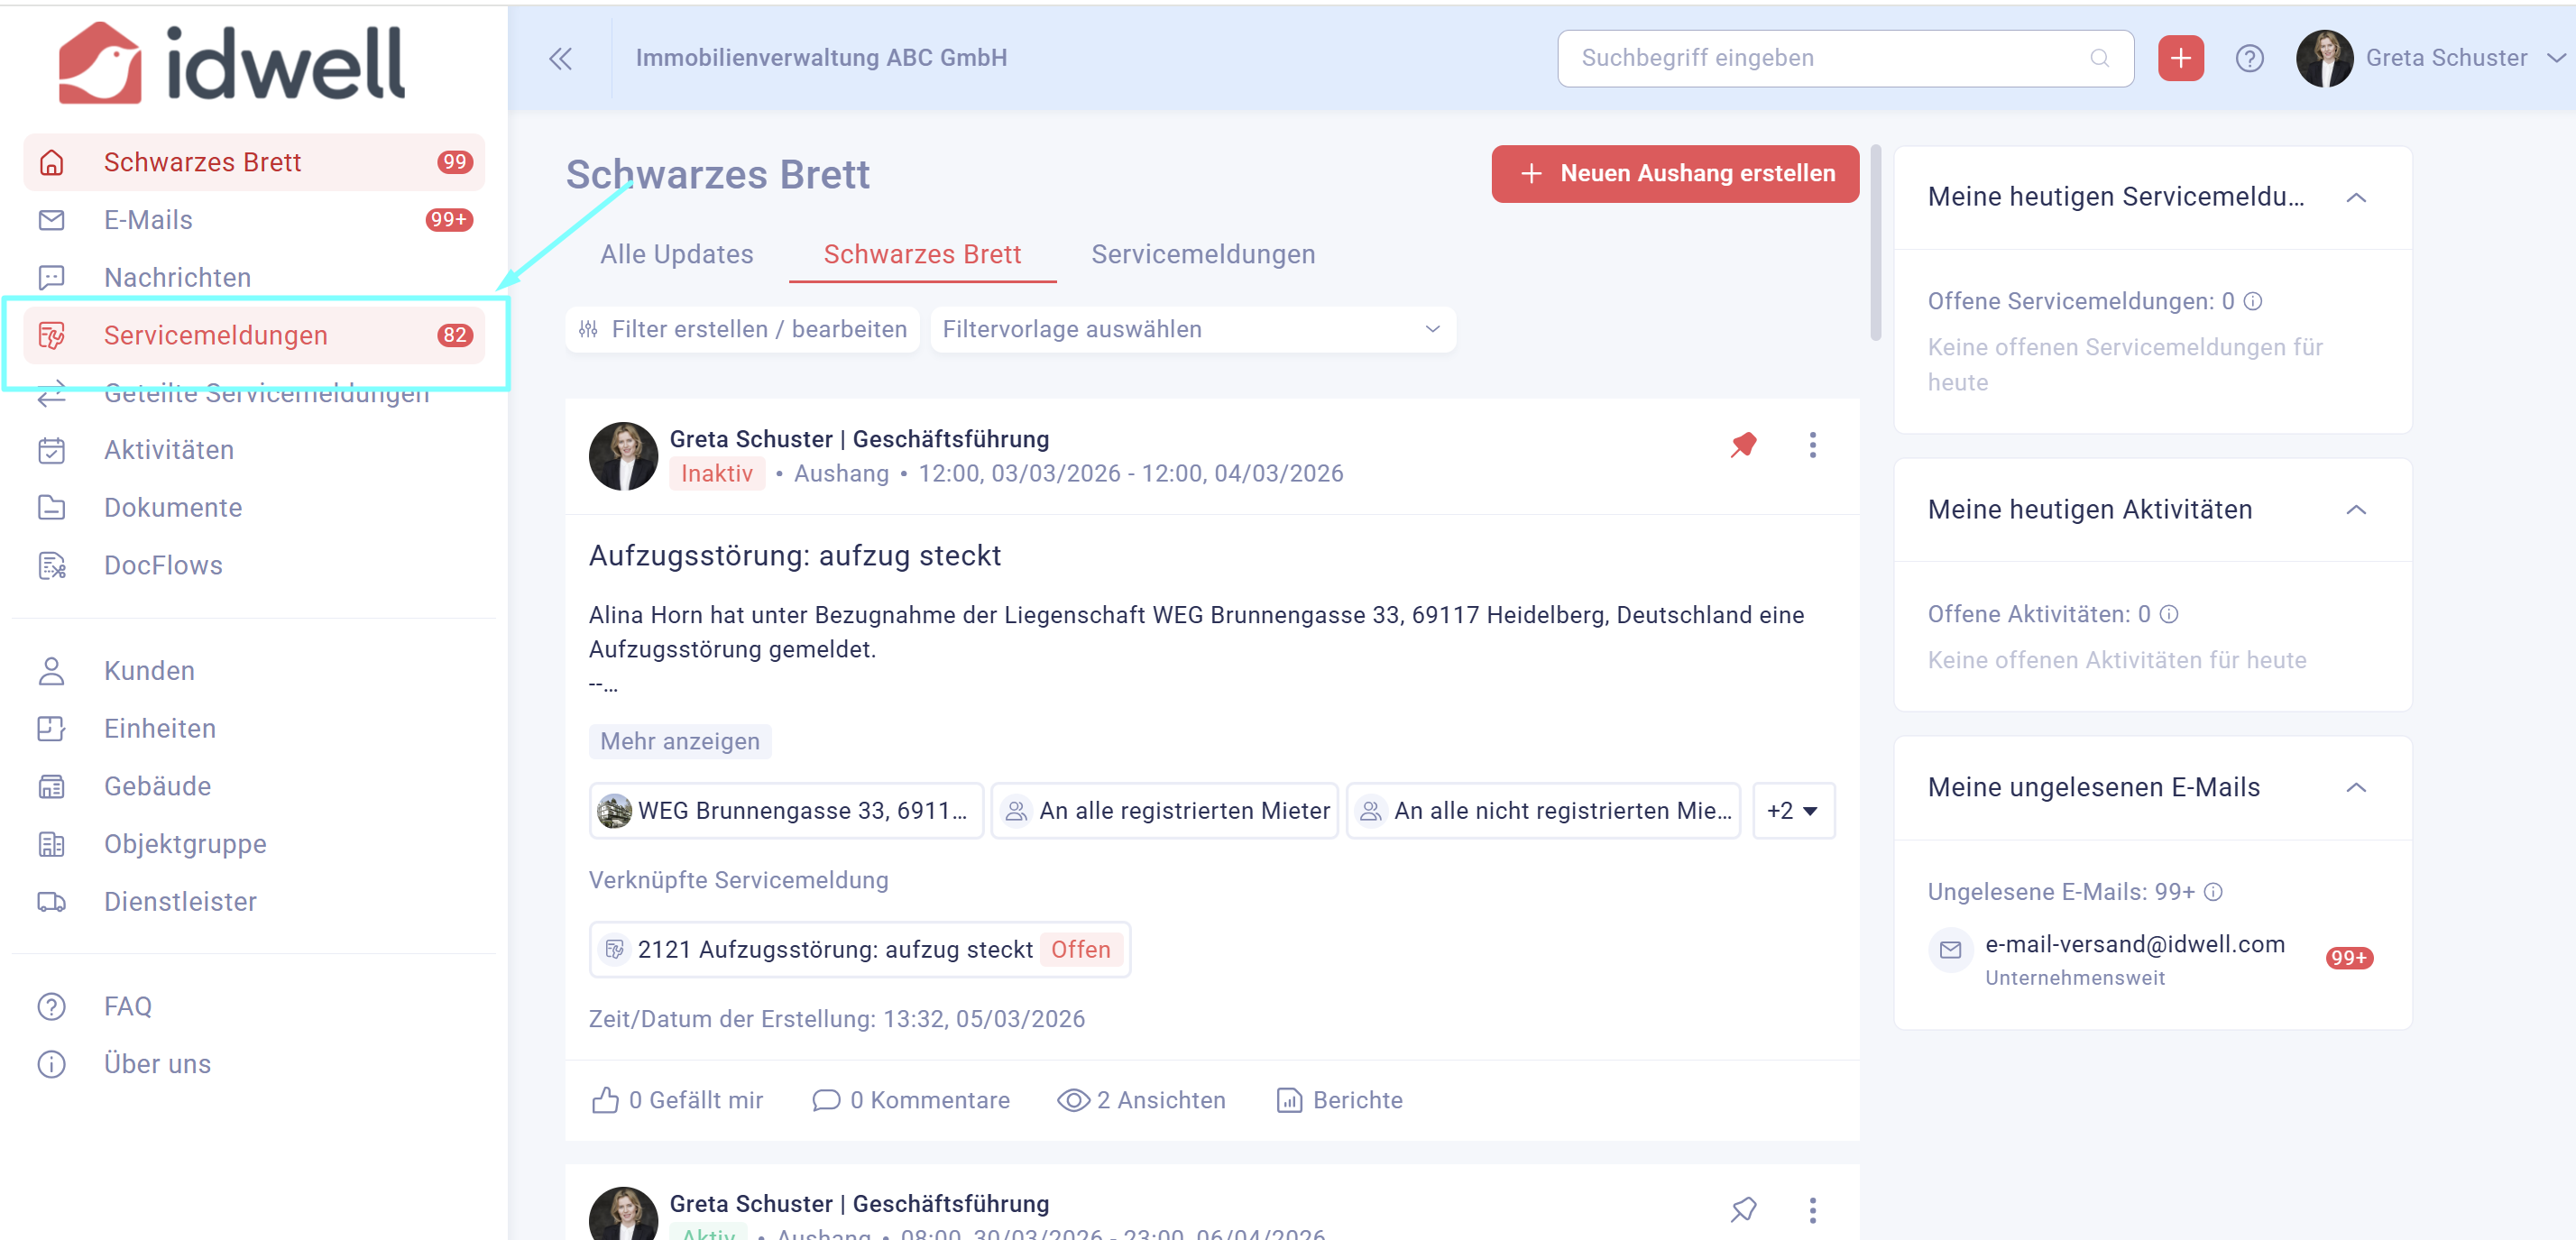Switch to Alle Updates tab
The width and height of the screenshot is (2576, 1240).
click(x=676, y=254)
